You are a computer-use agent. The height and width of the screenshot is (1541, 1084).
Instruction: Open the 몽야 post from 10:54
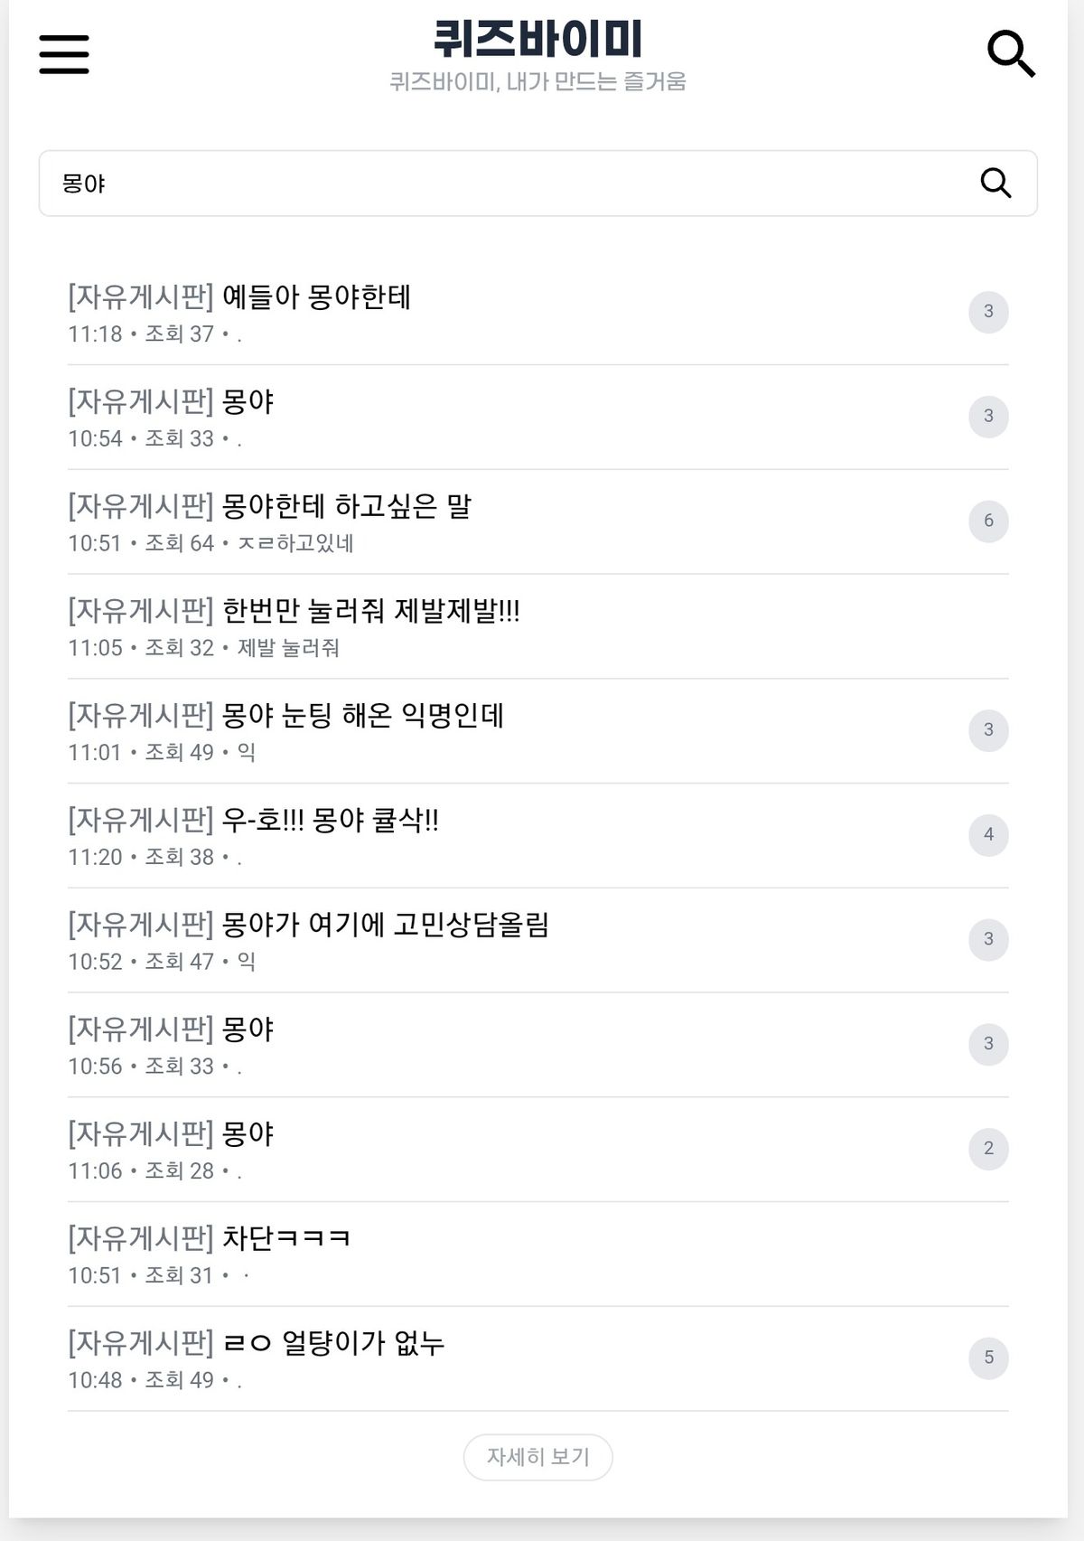tap(248, 402)
